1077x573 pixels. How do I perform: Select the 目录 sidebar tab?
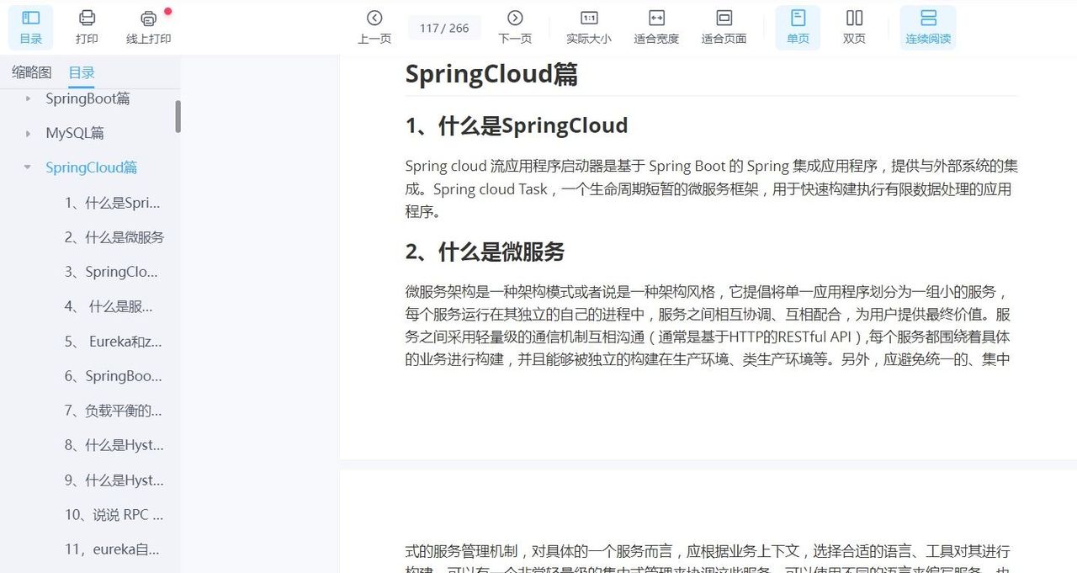(x=82, y=73)
